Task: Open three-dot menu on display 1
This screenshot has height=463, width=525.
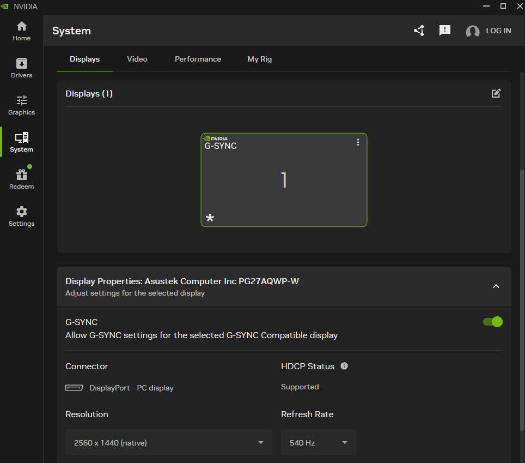Action: click(358, 142)
